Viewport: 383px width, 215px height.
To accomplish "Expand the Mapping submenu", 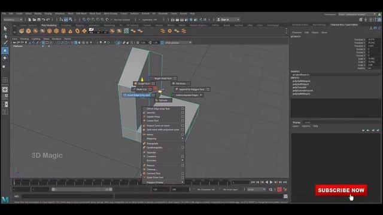I will click(x=163, y=139).
